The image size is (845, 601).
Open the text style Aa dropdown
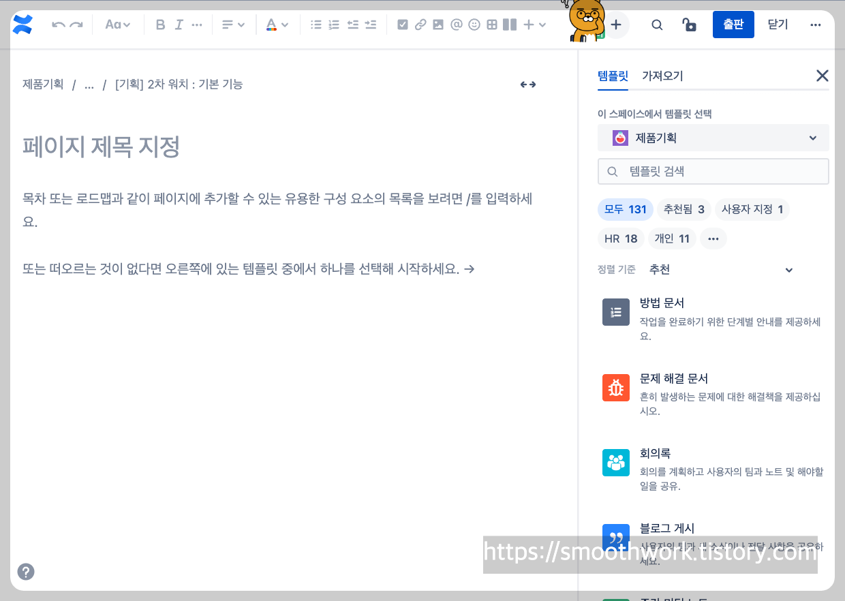[118, 25]
